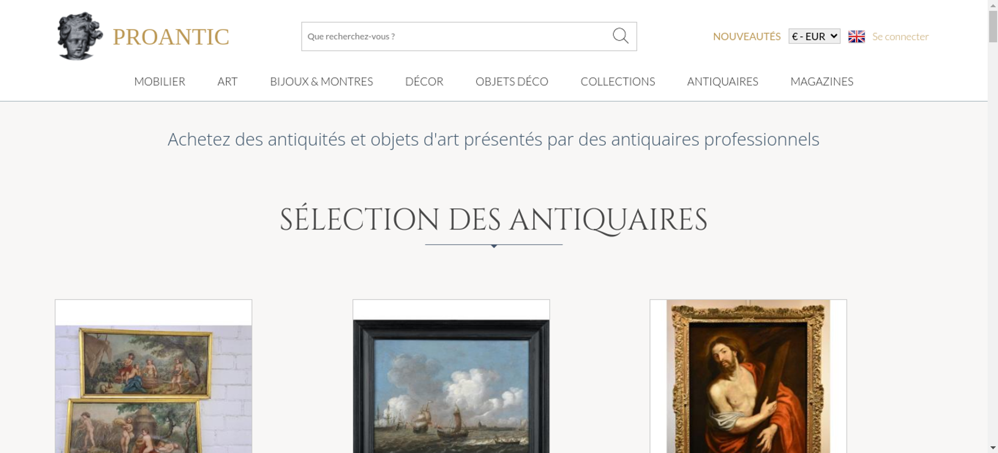This screenshot has height=453, width=998.
Task: Click the Se connecter link
Action: coord(900,36)
